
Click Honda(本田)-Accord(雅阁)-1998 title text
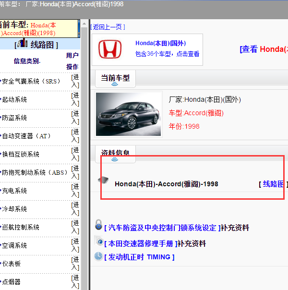(167, 184)
